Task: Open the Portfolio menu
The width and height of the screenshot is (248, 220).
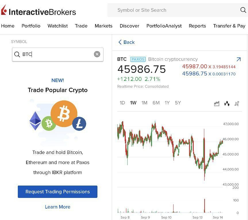Action: click(x=31, y=26)
